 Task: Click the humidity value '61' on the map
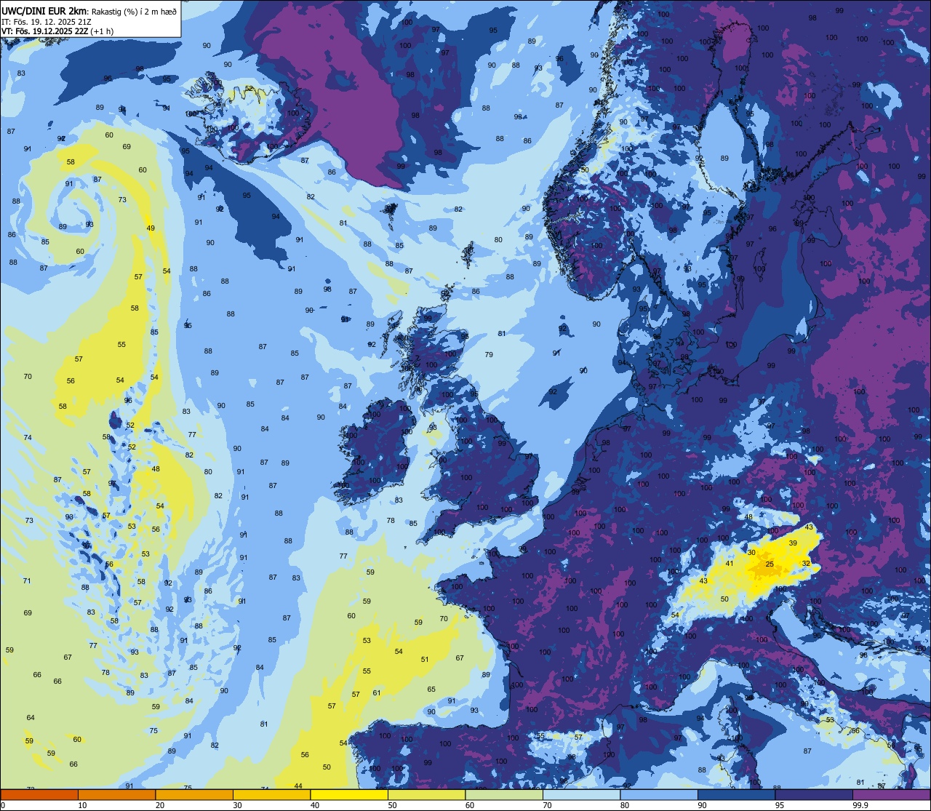[377, 693]
